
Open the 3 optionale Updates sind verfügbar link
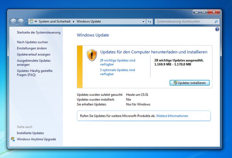(x=117, y=72)
